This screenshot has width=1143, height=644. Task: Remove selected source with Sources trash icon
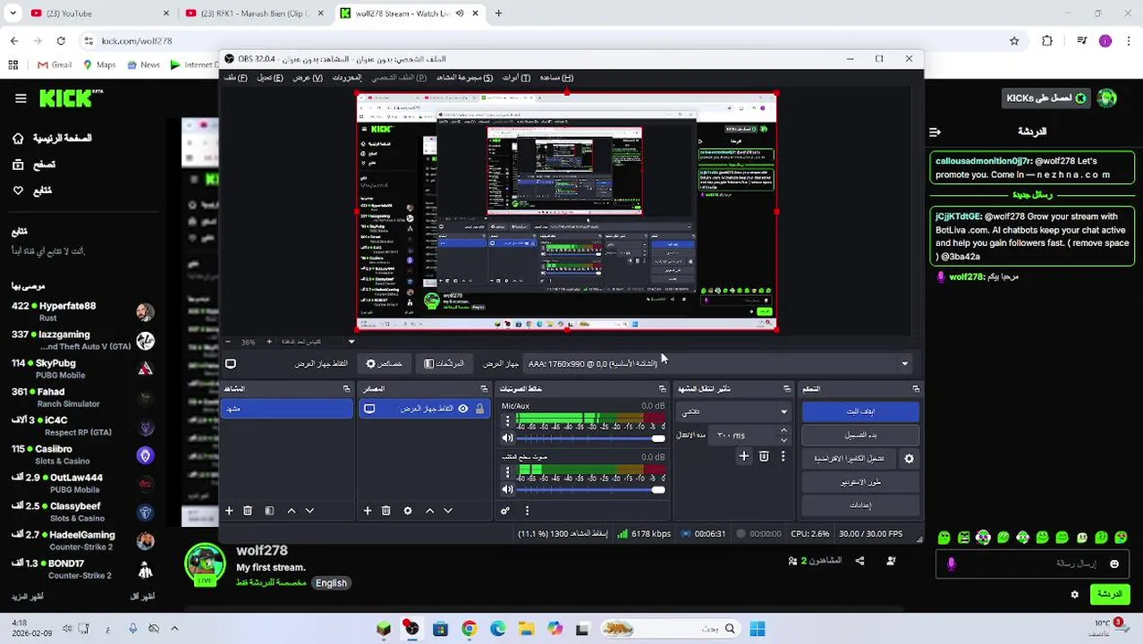coord(385,511)
